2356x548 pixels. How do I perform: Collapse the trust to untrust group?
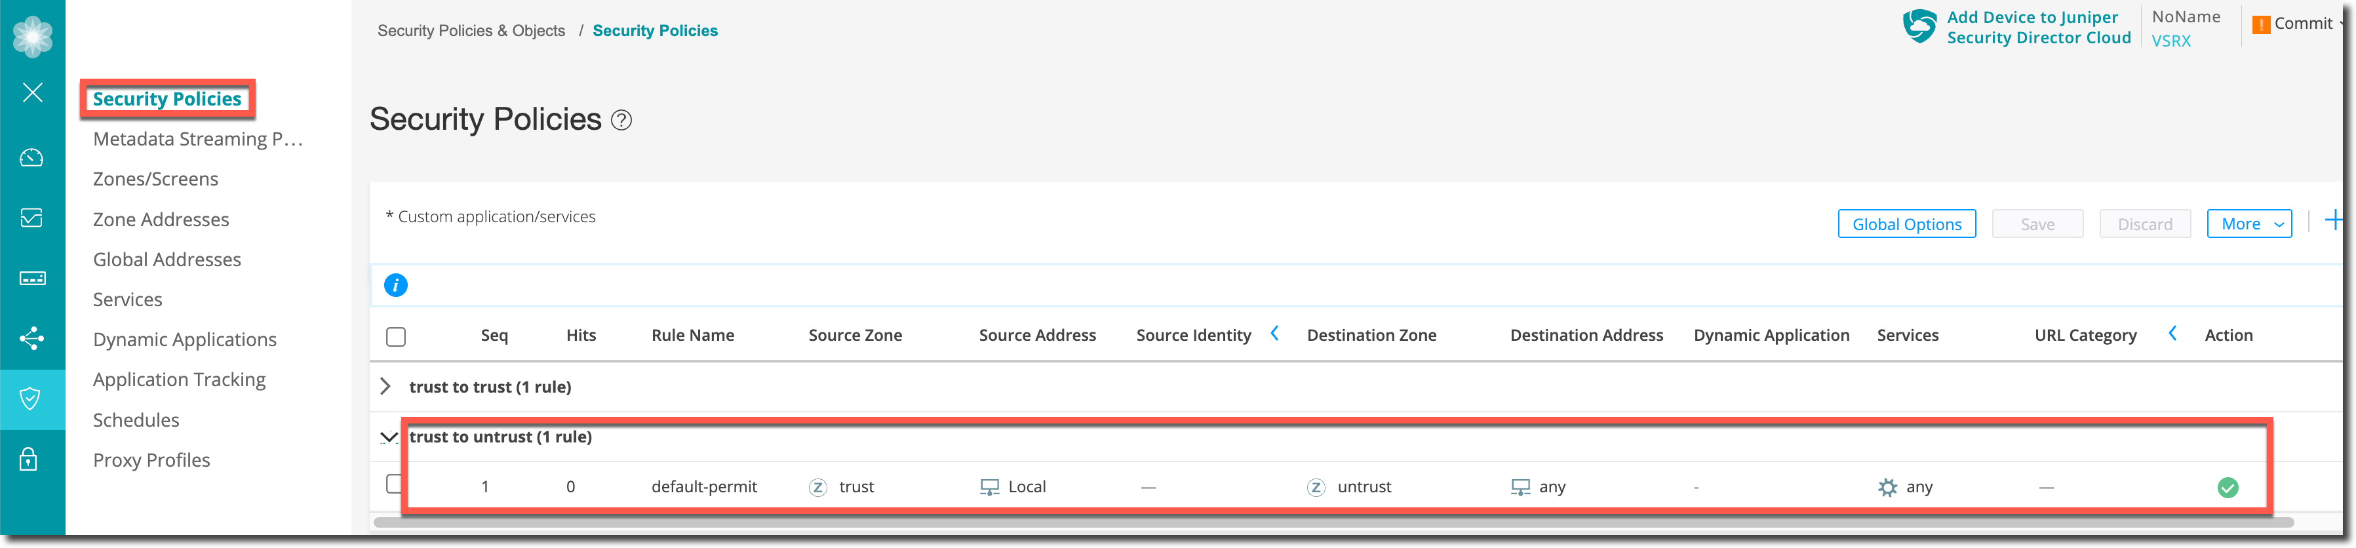[389, 437]
